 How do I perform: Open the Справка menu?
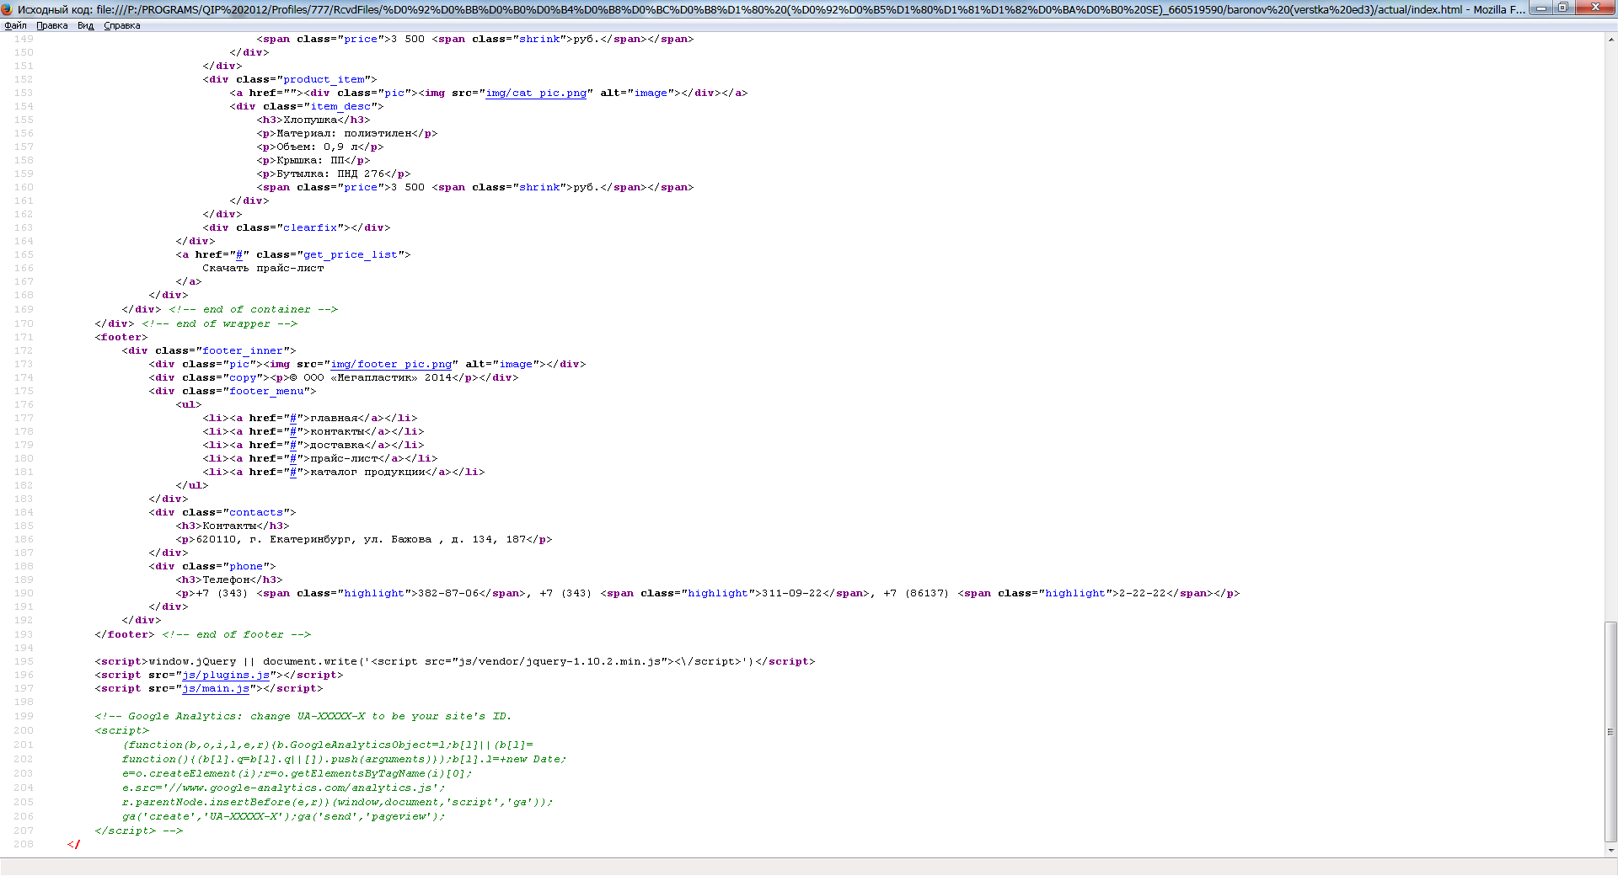pos(122,25)
